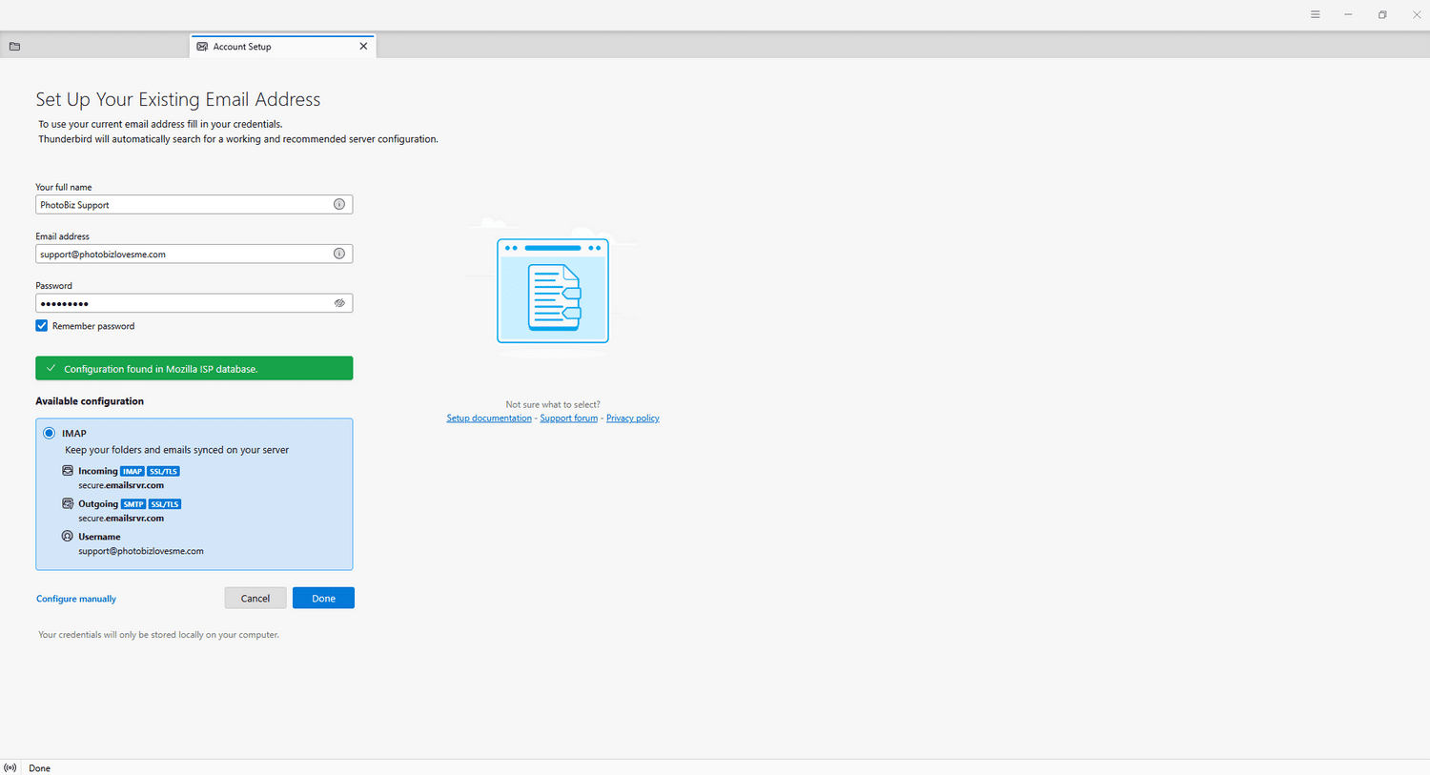Click the outgoing SSL/TLS security badge

[x=165, y=504]
